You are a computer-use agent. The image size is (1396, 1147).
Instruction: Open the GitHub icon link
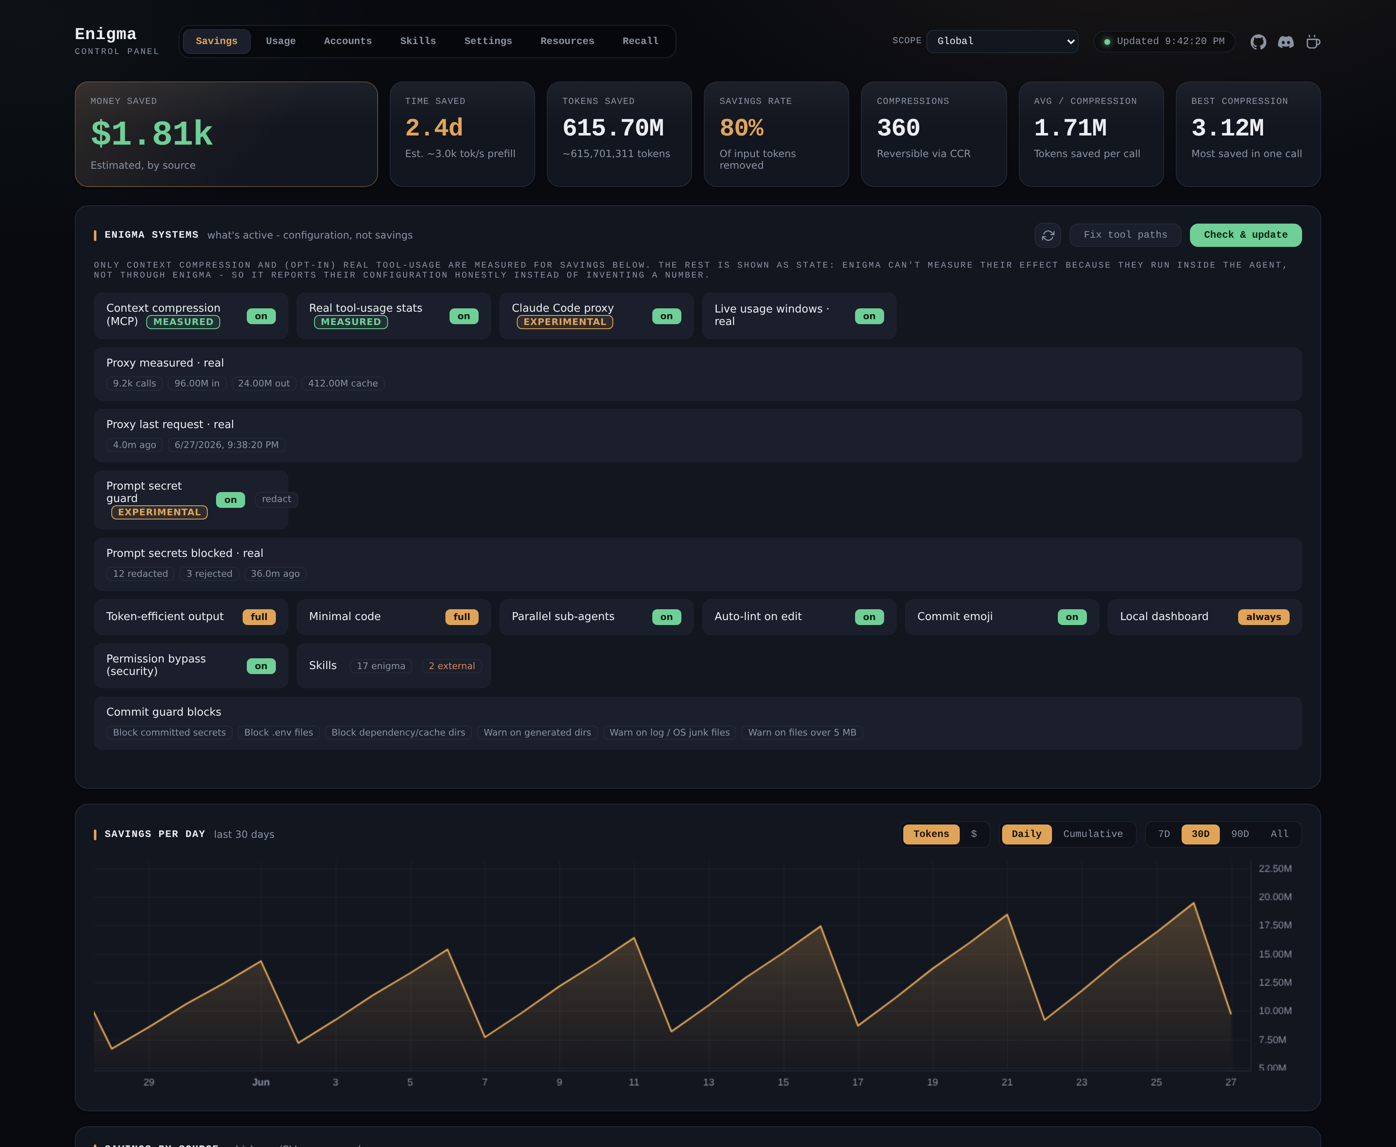[1258, 42]
